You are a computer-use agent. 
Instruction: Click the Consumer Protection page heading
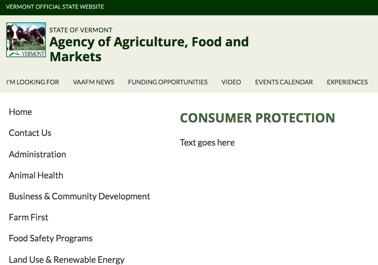257,118
